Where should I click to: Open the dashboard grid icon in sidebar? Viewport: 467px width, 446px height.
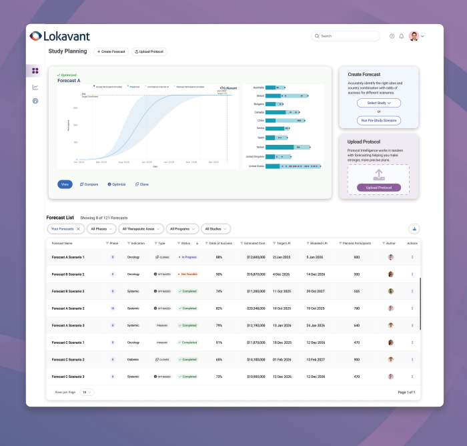pyautogui.click(x=35, y=71)
